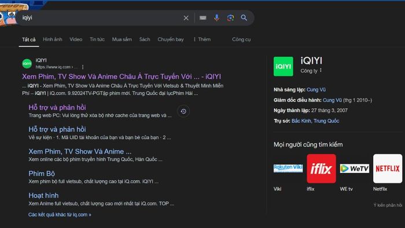The height and width of the screenshot is (228, 405).
Task: Click the WE tv label under logo
Action: point(346,189)
